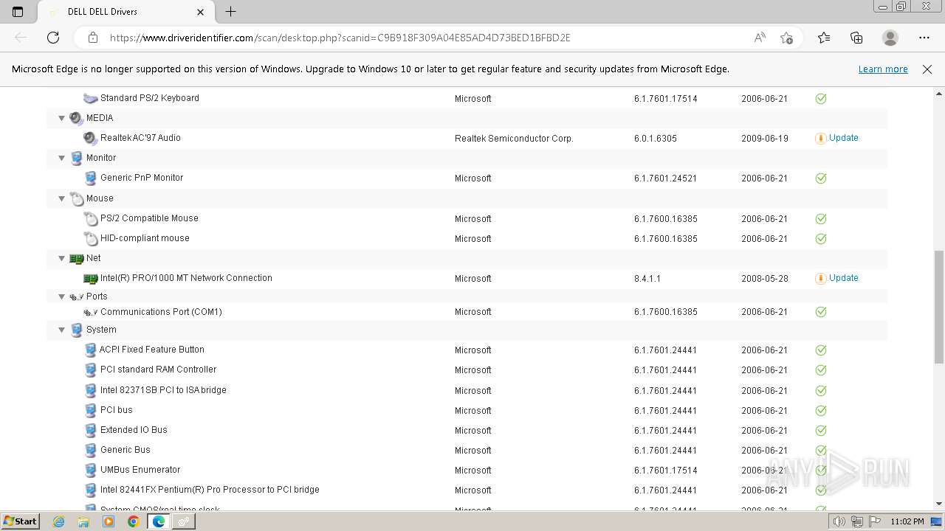
Task: Open the profile account button
Action: (x=890, y=38)
